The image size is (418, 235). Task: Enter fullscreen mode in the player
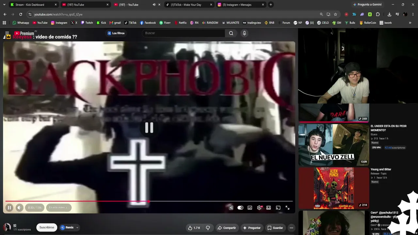pos(287,208)
